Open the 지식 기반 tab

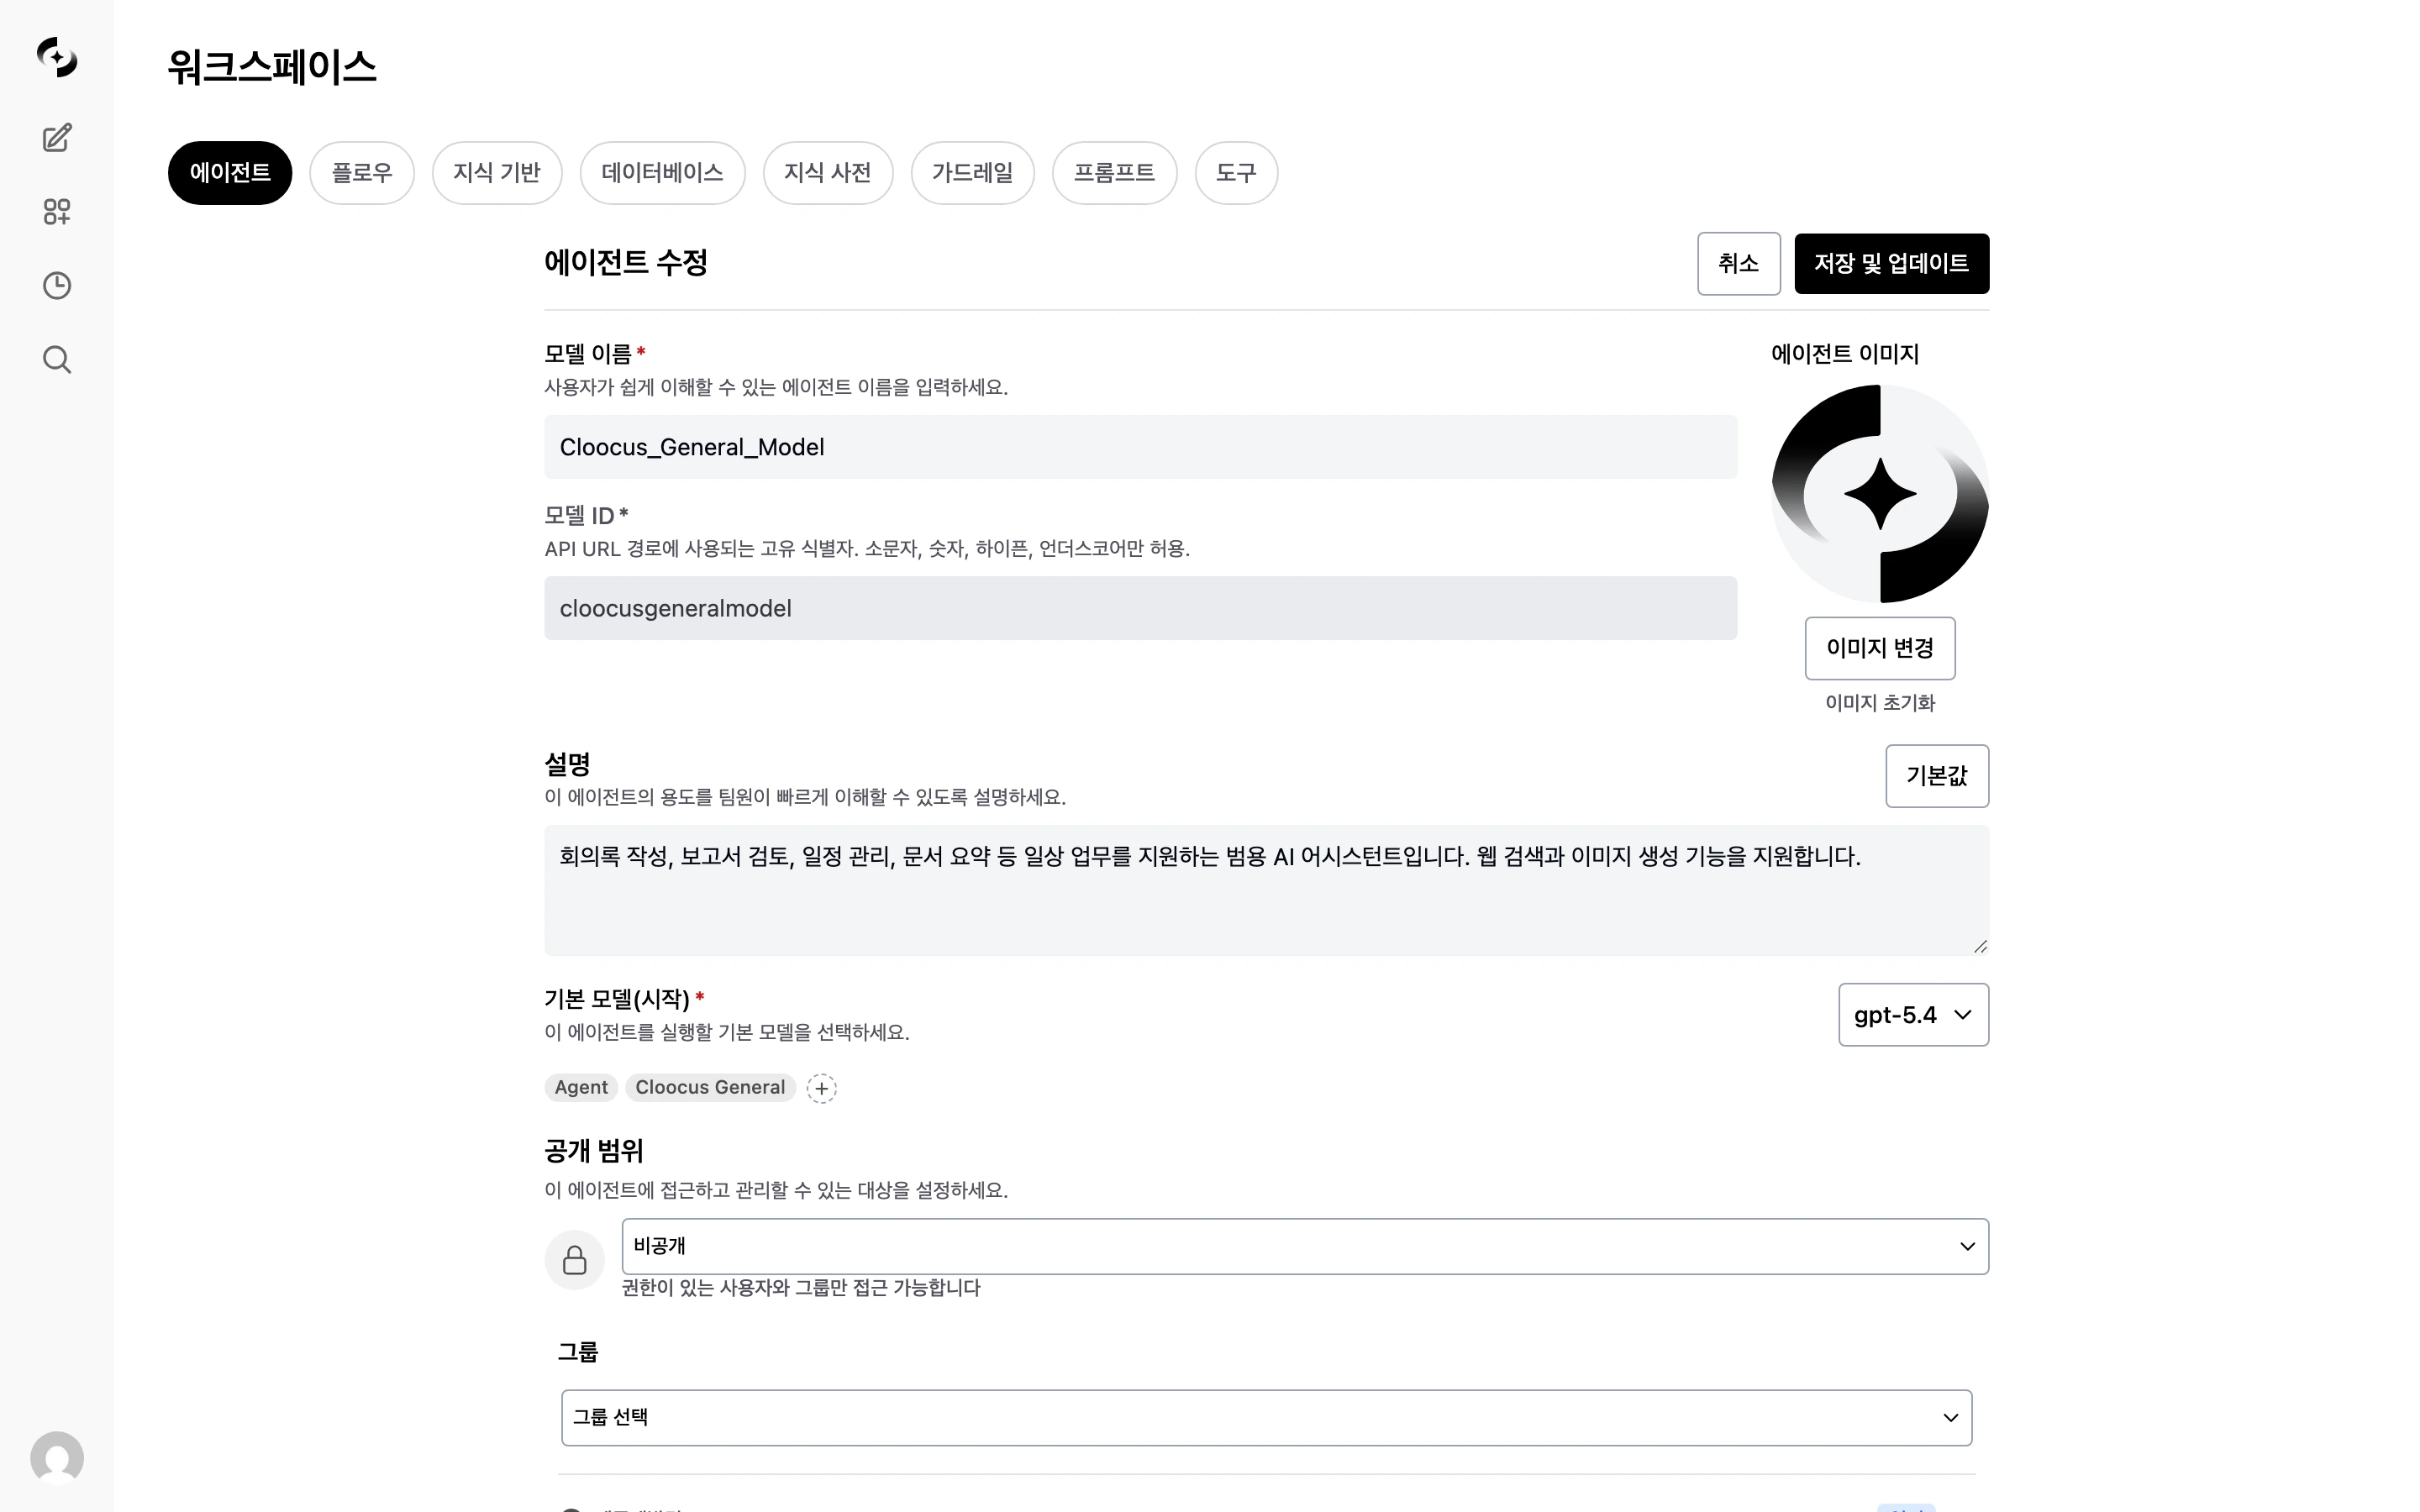tap(497, 172)
